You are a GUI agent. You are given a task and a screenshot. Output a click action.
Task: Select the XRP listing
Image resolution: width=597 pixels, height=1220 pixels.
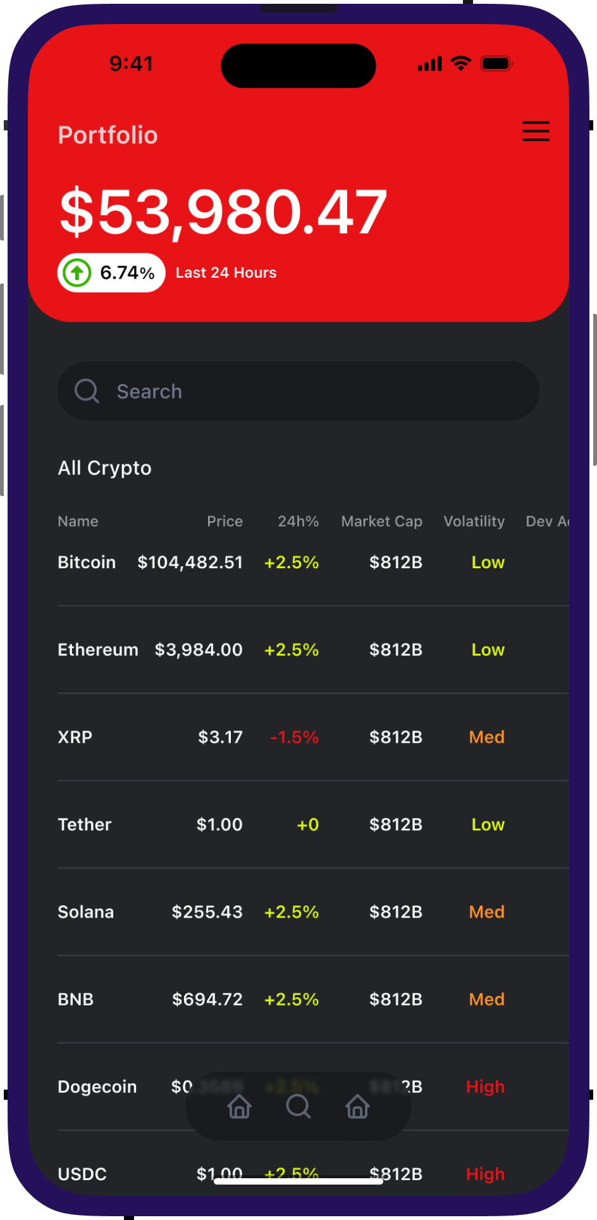pos(75,737)
